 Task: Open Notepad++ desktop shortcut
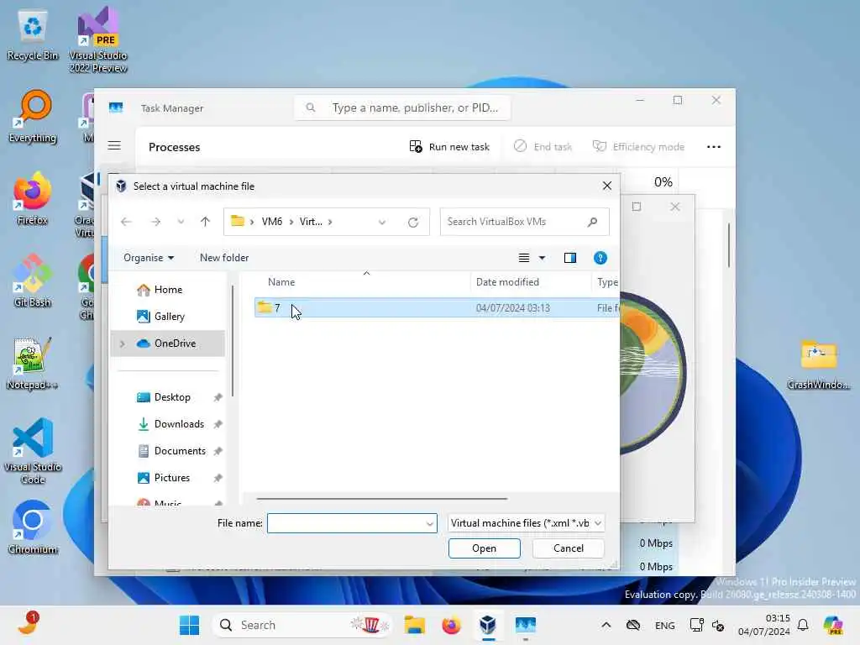33,363
